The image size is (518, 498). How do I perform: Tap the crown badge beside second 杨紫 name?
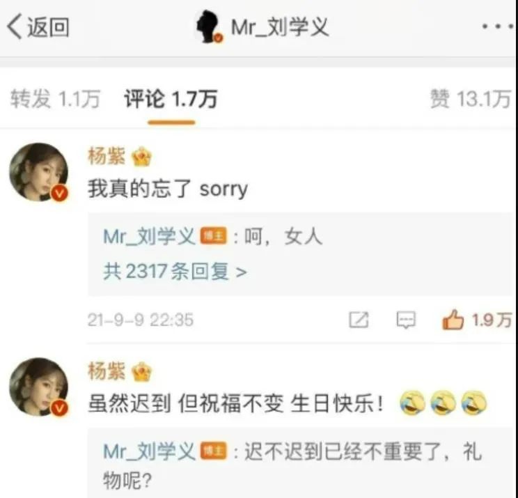tap(141, 372)
